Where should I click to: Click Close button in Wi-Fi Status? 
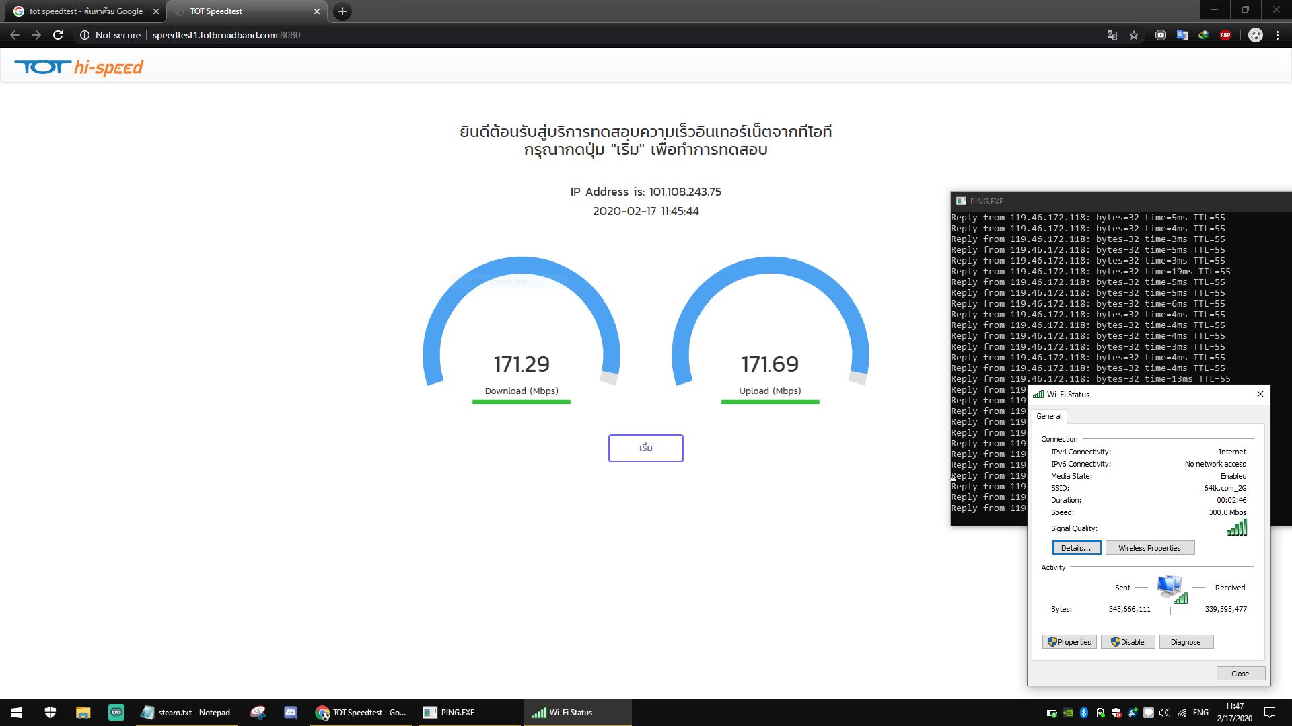1240,674
